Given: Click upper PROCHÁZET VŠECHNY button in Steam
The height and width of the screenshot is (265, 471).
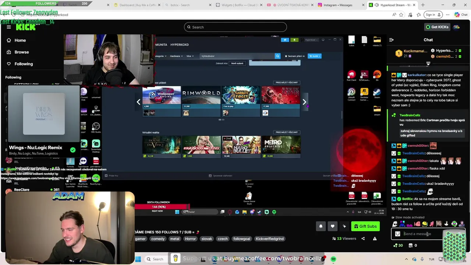Looking at the screenshot, I should tap(287, 82).
